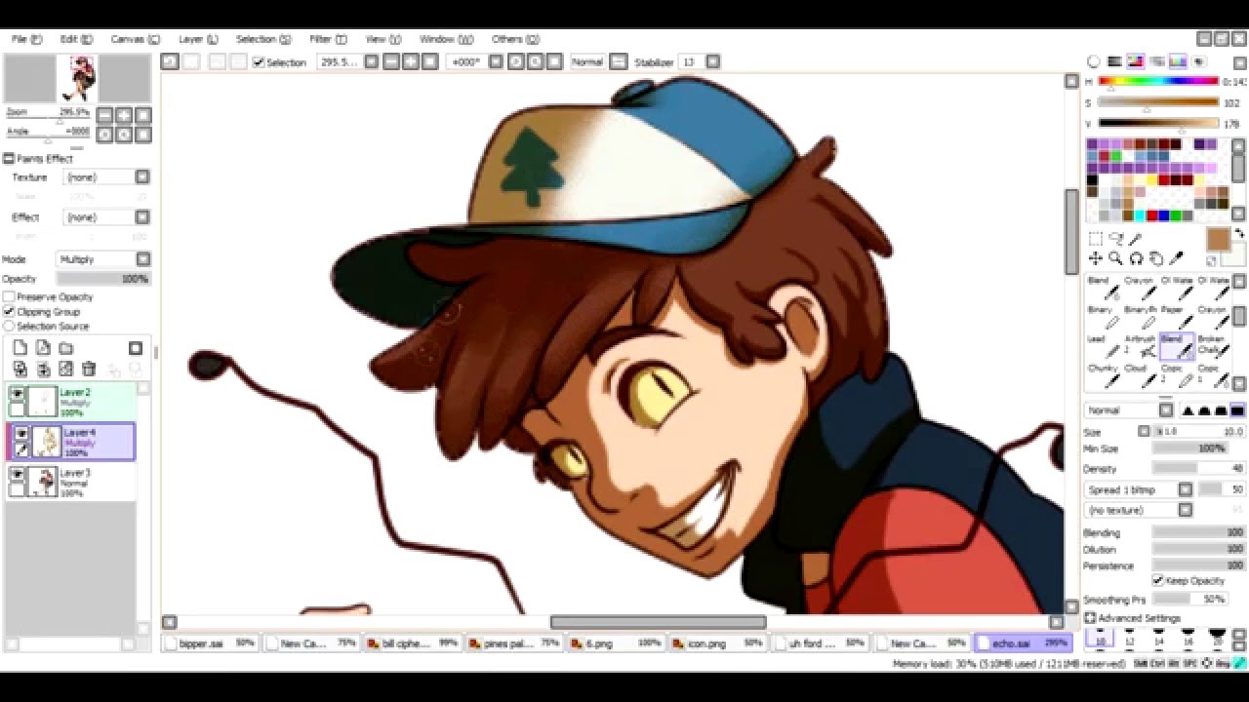Swap foreground and background colors

1240,234
